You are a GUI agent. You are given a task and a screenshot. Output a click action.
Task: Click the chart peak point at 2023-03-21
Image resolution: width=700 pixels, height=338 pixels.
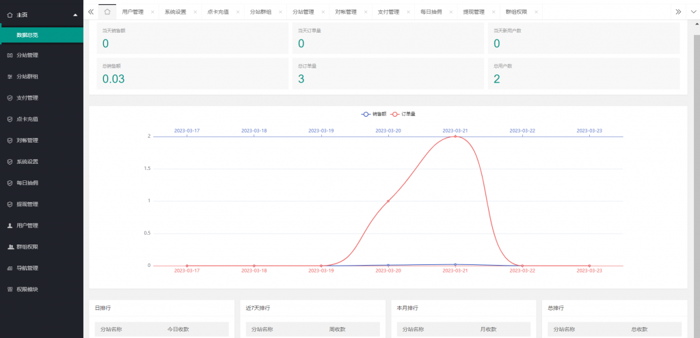(x=455, y=137)
